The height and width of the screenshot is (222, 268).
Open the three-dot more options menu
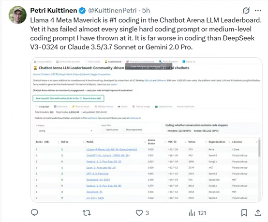(258, 11)
